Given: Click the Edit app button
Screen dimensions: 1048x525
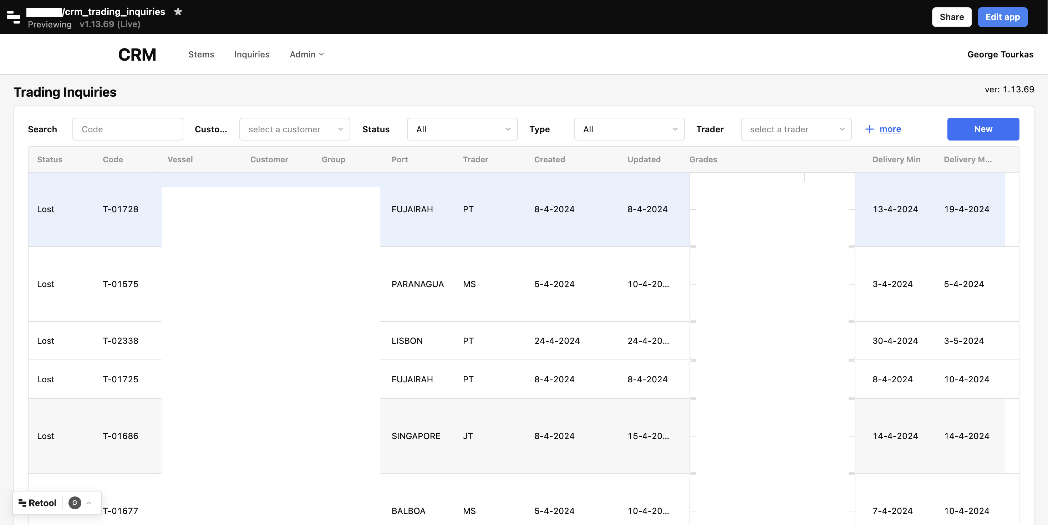Looking at the screenshot, I should click(1002, 17).
